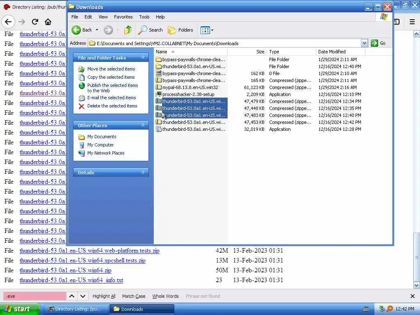Click Copy the selected items
Screen dimensions: 420x315
[x=111, y=77]
